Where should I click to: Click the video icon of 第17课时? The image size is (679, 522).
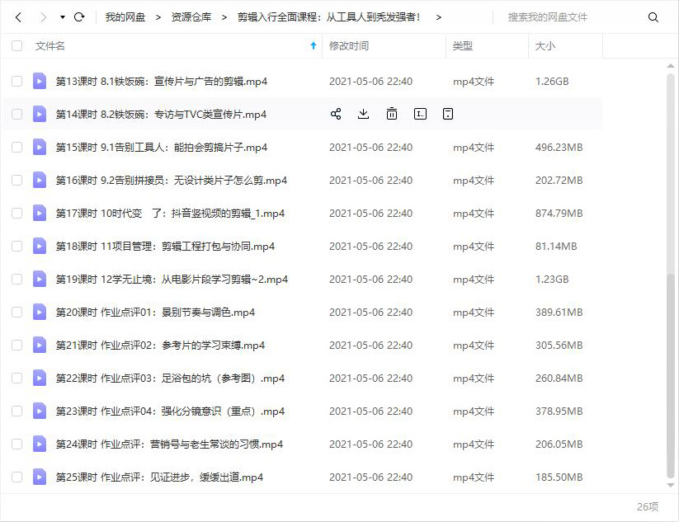coord(40,213)
